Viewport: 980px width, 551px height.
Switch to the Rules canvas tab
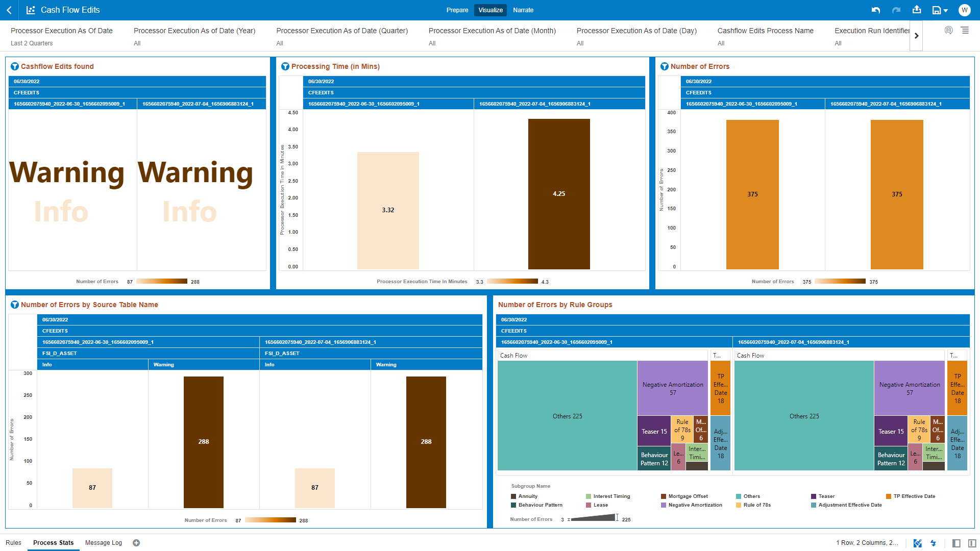coord(14,543)
